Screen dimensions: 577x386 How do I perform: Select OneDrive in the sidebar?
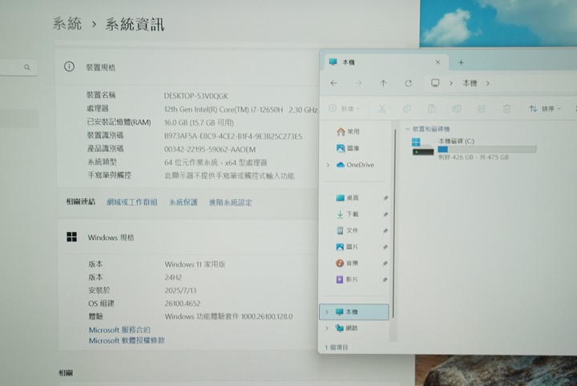[355, 165]
